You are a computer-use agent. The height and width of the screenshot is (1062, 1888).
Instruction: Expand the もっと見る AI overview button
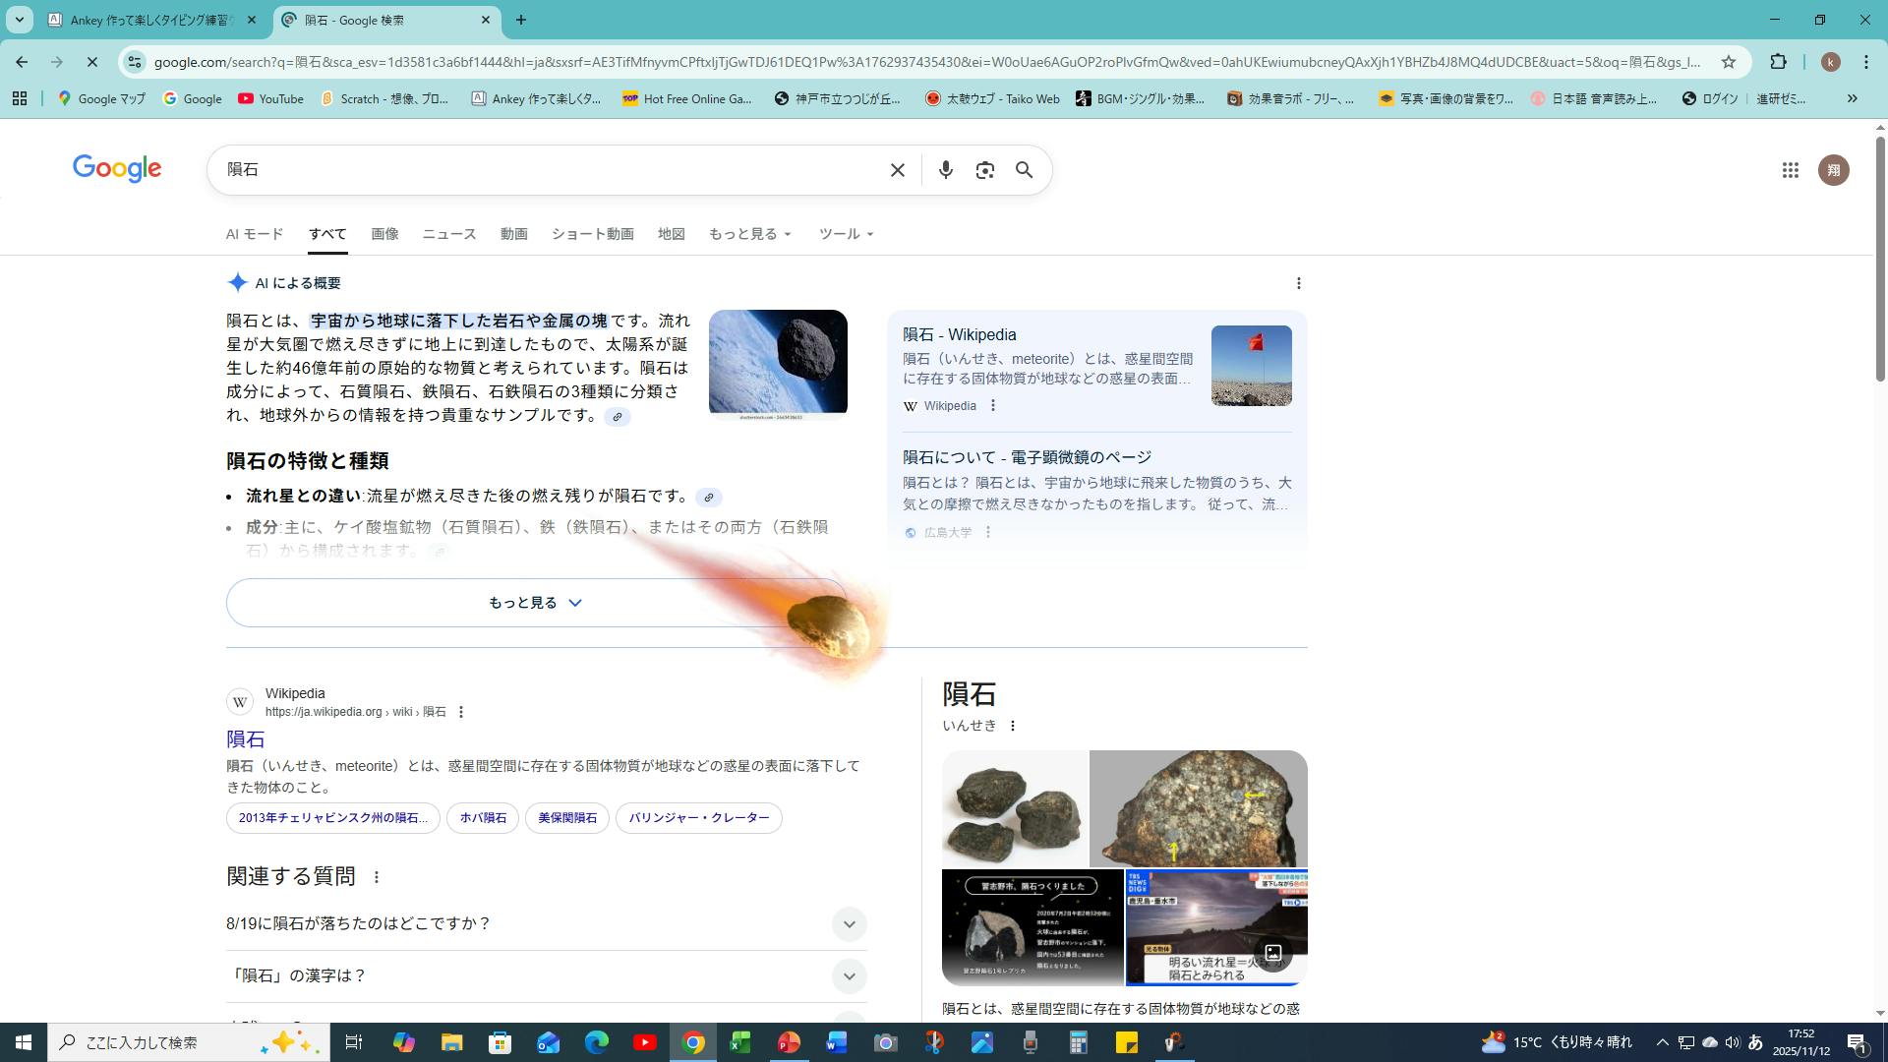tap(535, 603)
